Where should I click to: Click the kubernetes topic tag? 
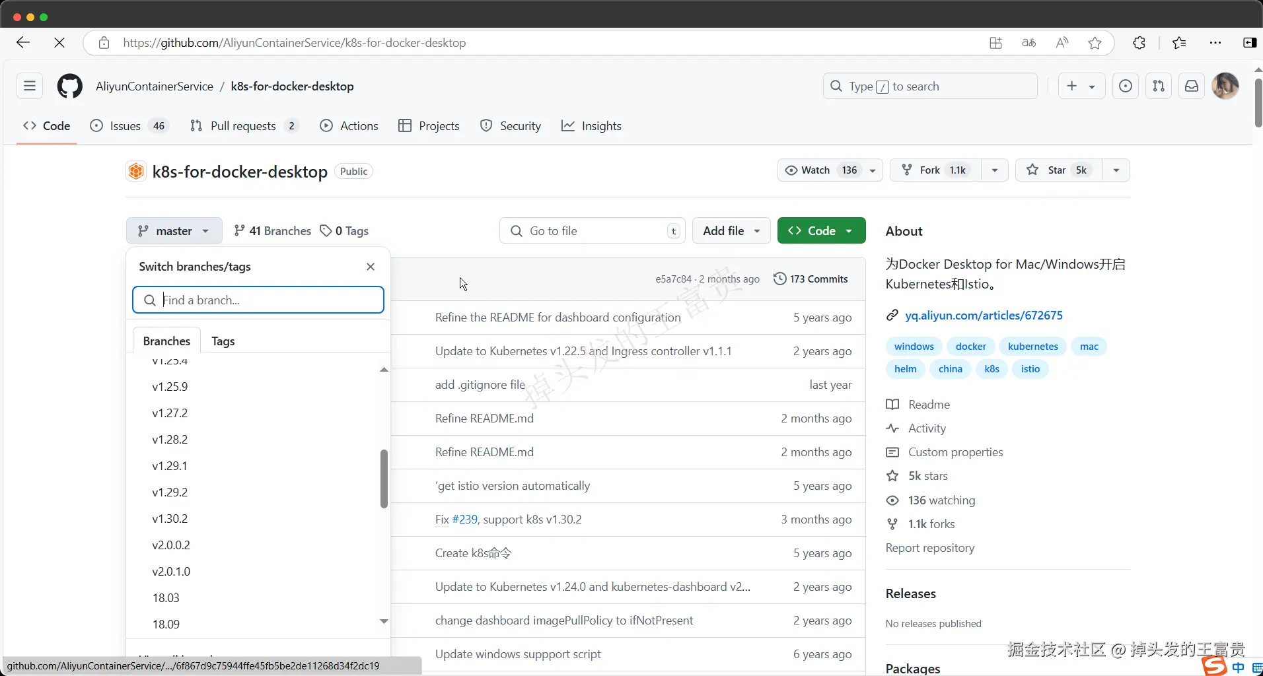coord(1033,347)
